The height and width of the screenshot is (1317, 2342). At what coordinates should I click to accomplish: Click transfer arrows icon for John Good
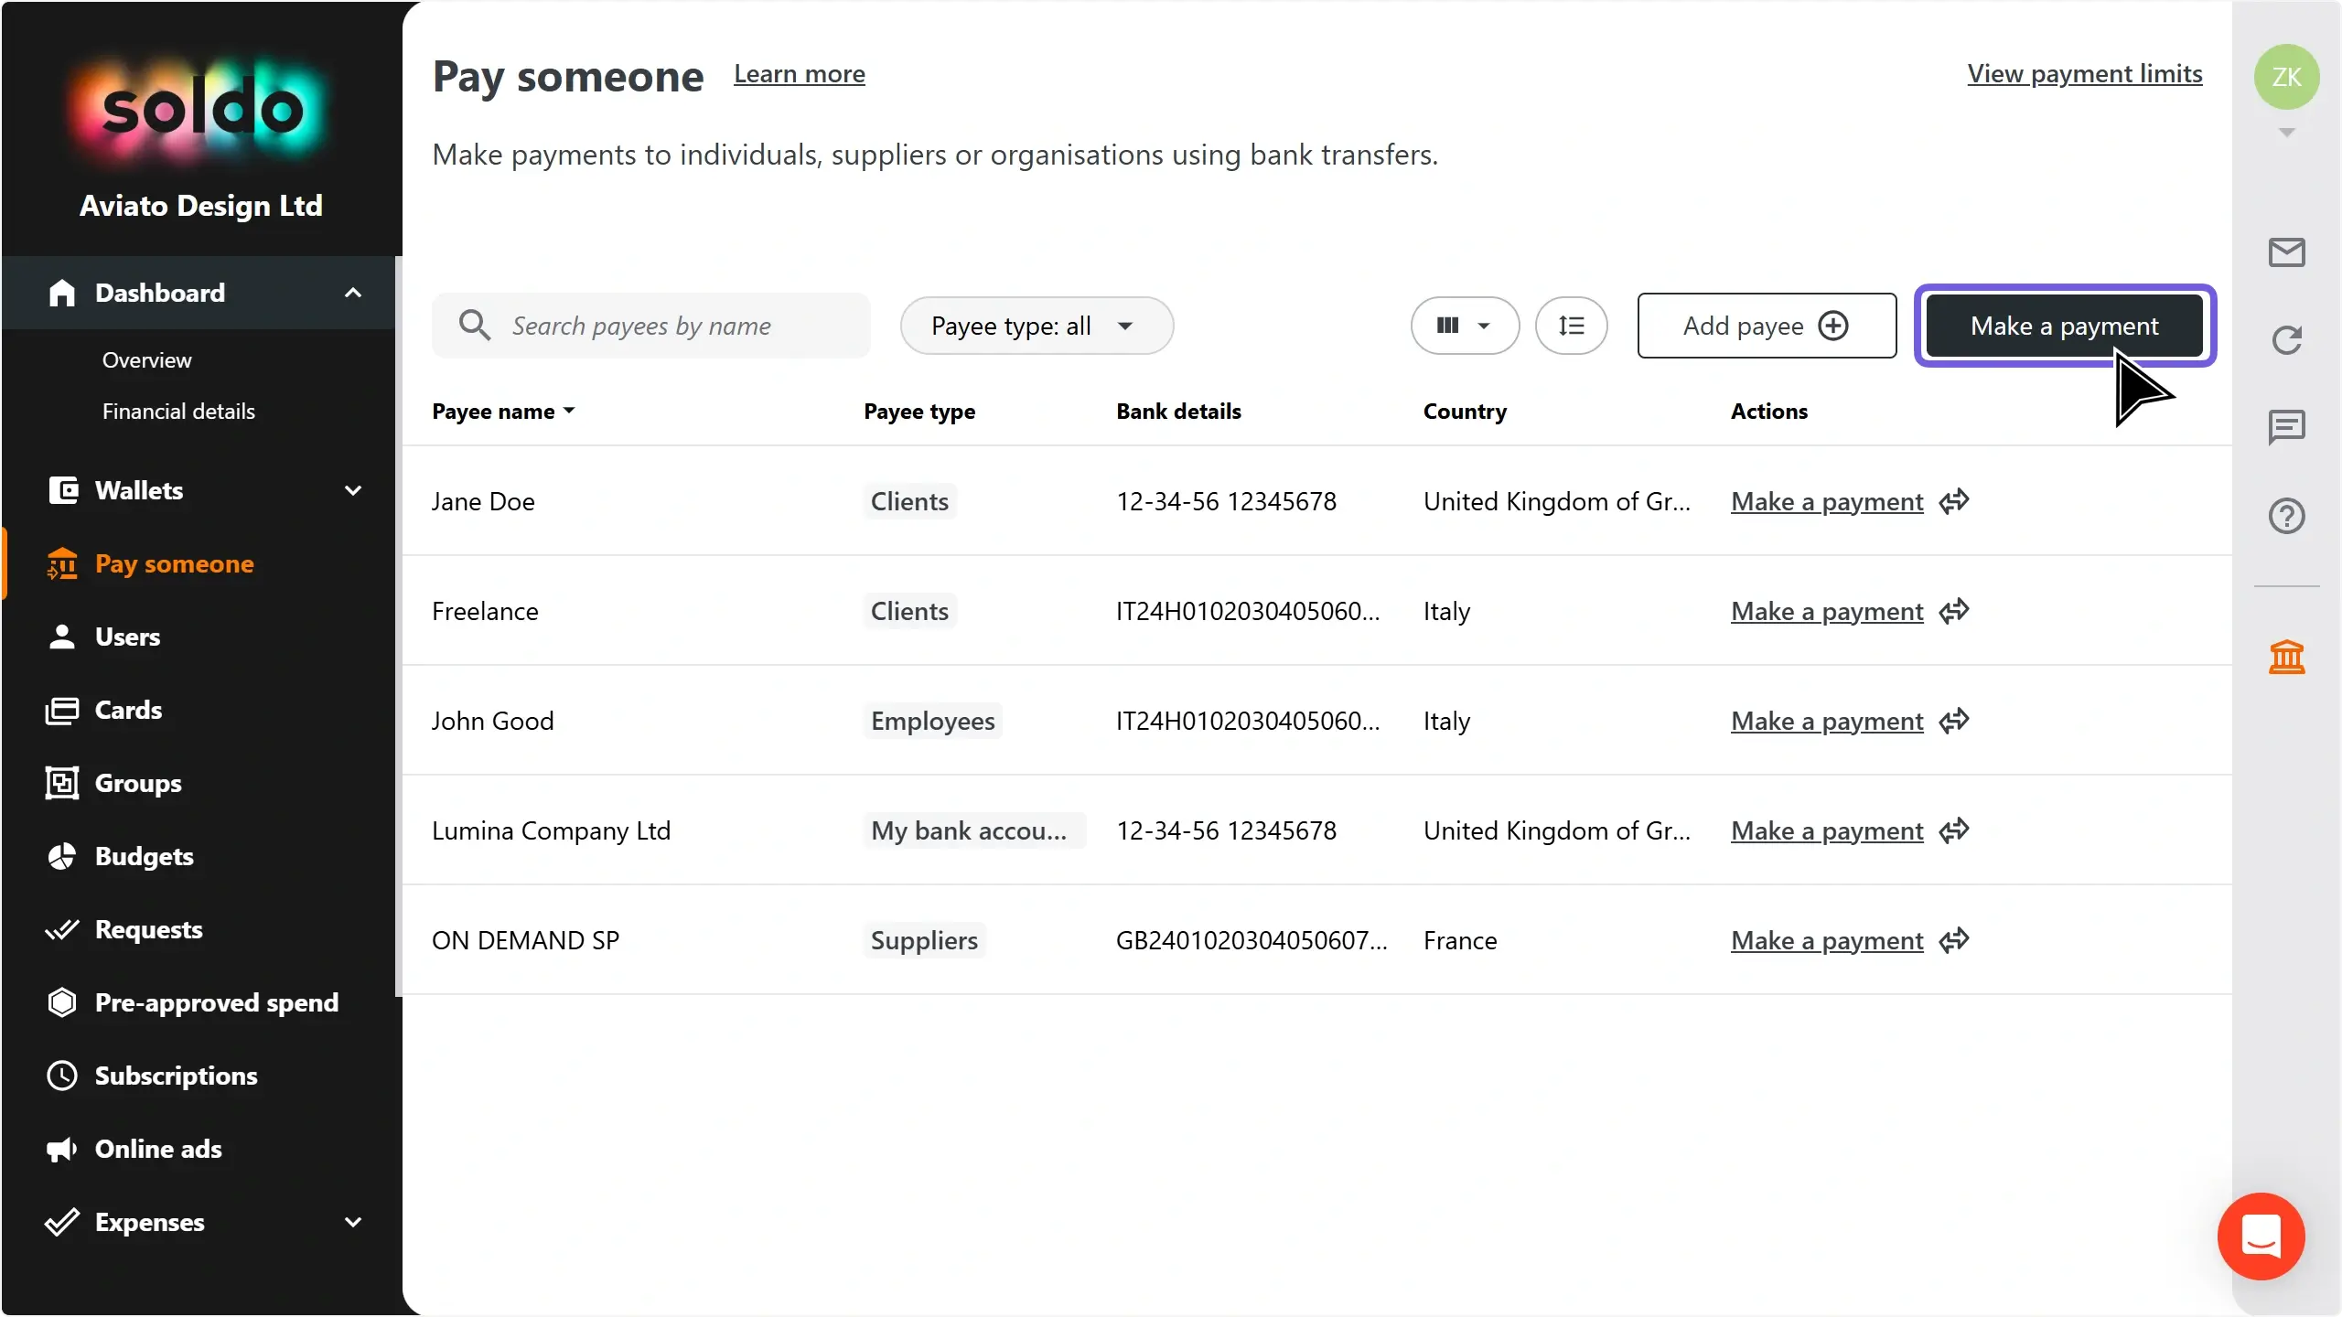click(1953, 721)
